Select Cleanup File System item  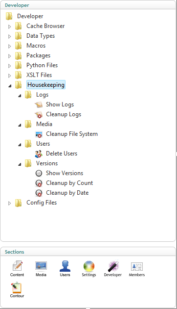[72, 134]
